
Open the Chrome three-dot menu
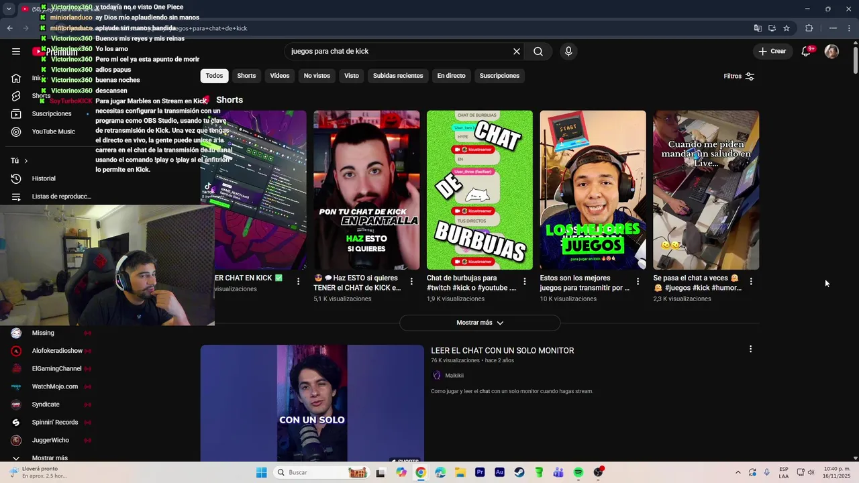pos(850,28)
